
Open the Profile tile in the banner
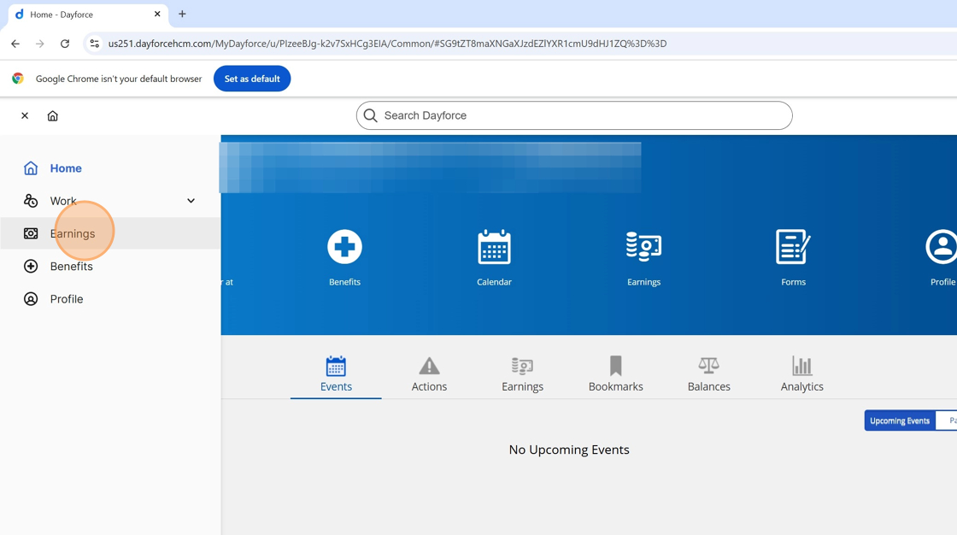(942, 257)
